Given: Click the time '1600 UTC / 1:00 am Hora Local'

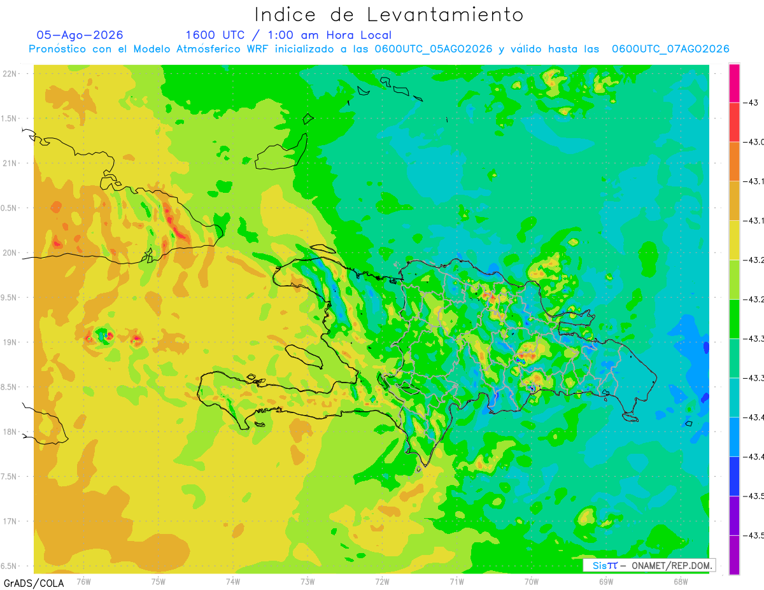Looking at the screenshot, I should 288,35.
